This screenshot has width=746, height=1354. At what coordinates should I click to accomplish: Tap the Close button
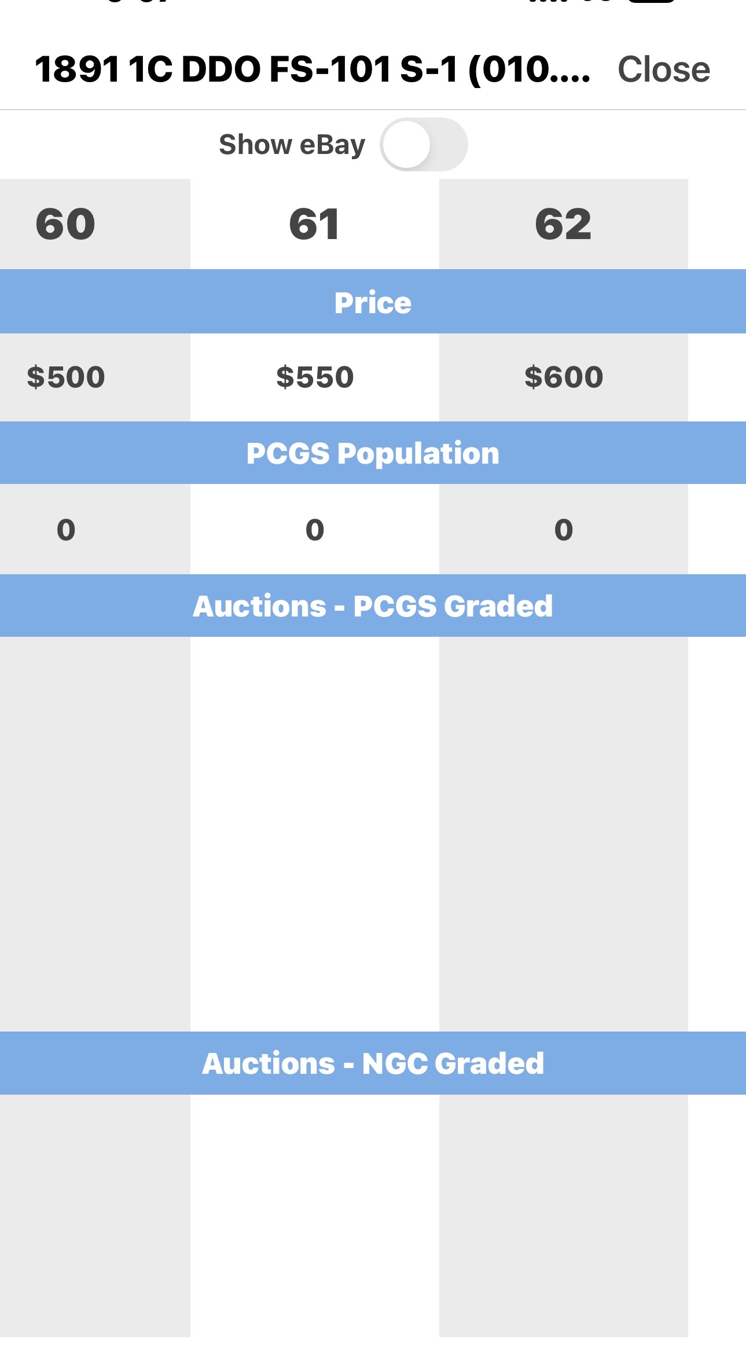click(x=664, y=69)
